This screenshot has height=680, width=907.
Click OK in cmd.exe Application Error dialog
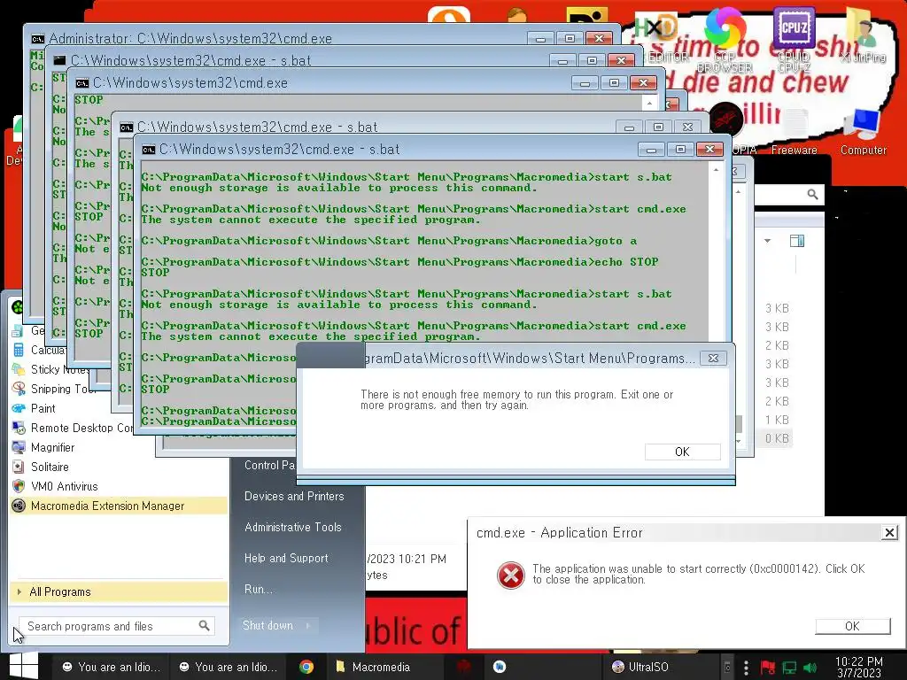tap(852, 626)
